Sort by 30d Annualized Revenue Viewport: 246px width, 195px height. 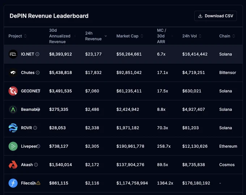[63, 36]
